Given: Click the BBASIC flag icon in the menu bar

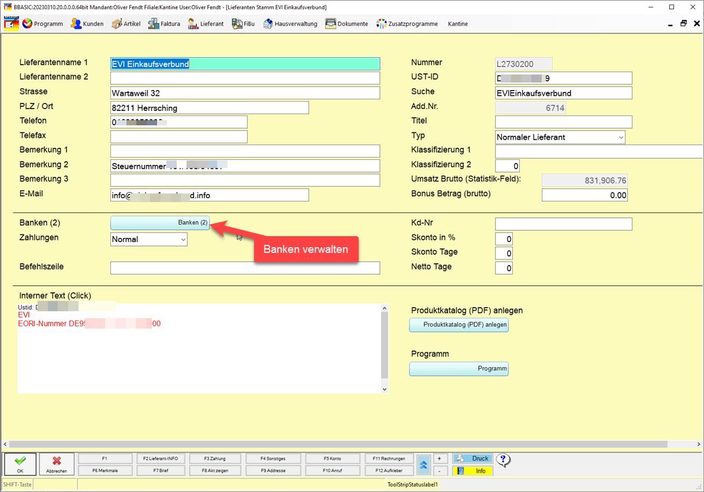Looking at the screenshot, I should [x=12, y=24].
